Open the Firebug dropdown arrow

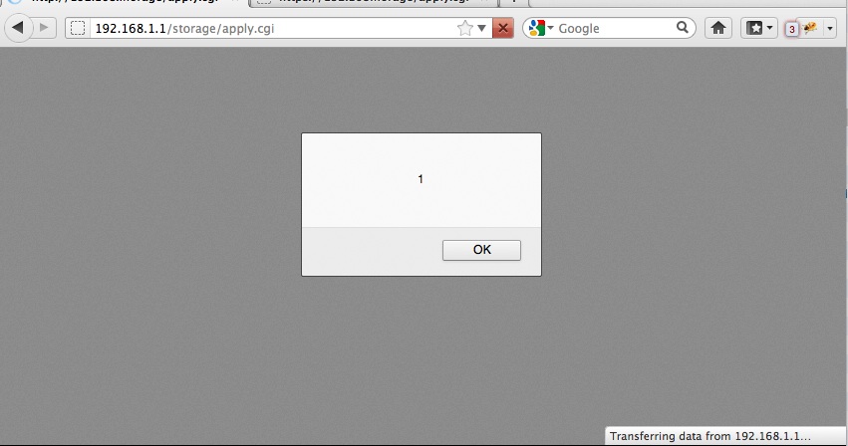[x=830, y=28]
